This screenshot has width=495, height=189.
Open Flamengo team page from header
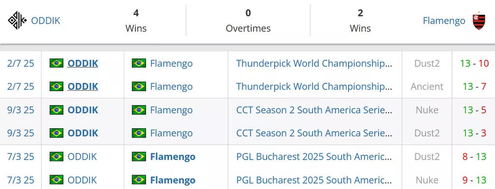444,21
